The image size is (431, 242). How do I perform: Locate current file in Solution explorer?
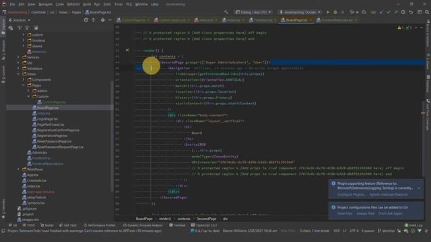click(86, 20)
